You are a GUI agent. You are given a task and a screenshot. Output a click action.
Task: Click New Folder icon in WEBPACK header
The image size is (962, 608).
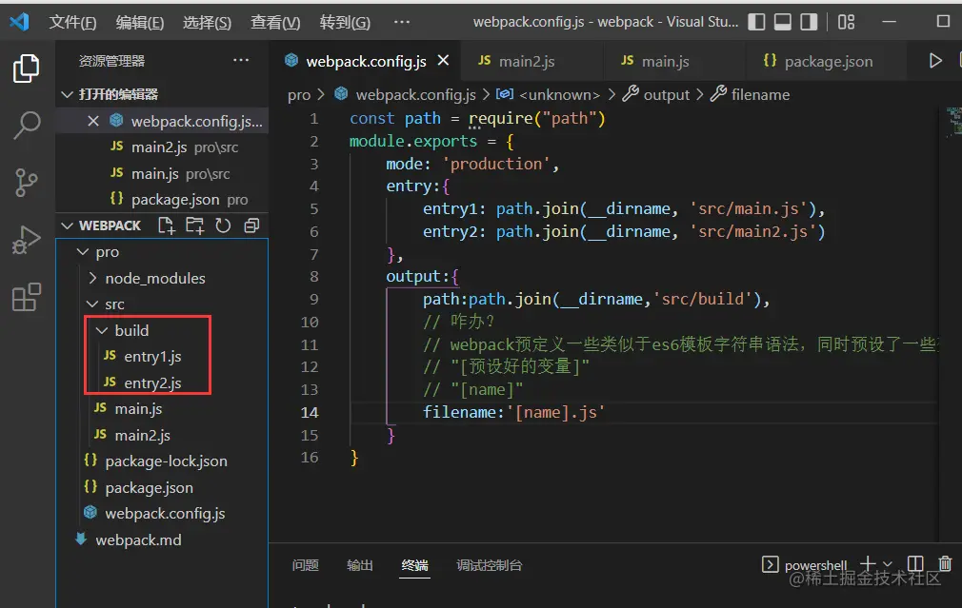(194, 226)
